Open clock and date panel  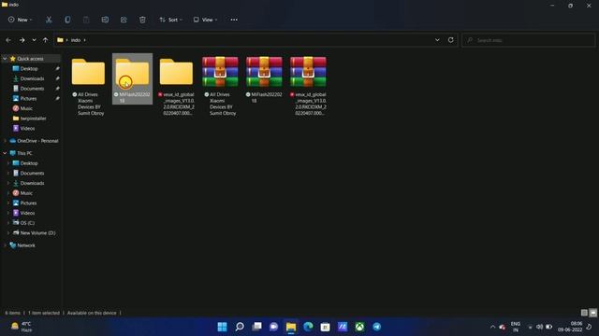(570, 327)
